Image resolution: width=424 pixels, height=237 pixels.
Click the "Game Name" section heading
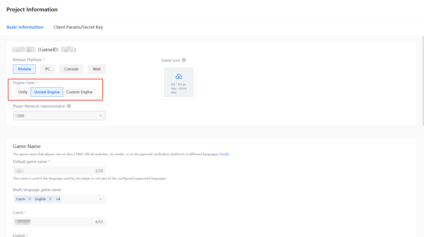click(x=27, y=146)
